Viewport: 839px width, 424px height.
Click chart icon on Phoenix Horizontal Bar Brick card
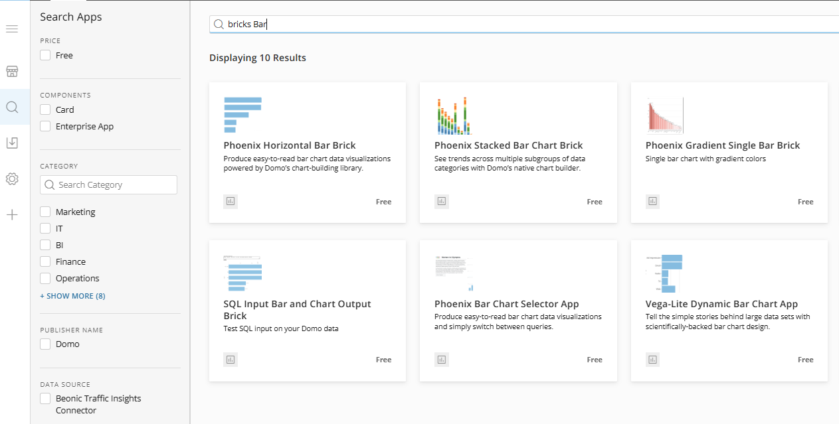point(231,201)
